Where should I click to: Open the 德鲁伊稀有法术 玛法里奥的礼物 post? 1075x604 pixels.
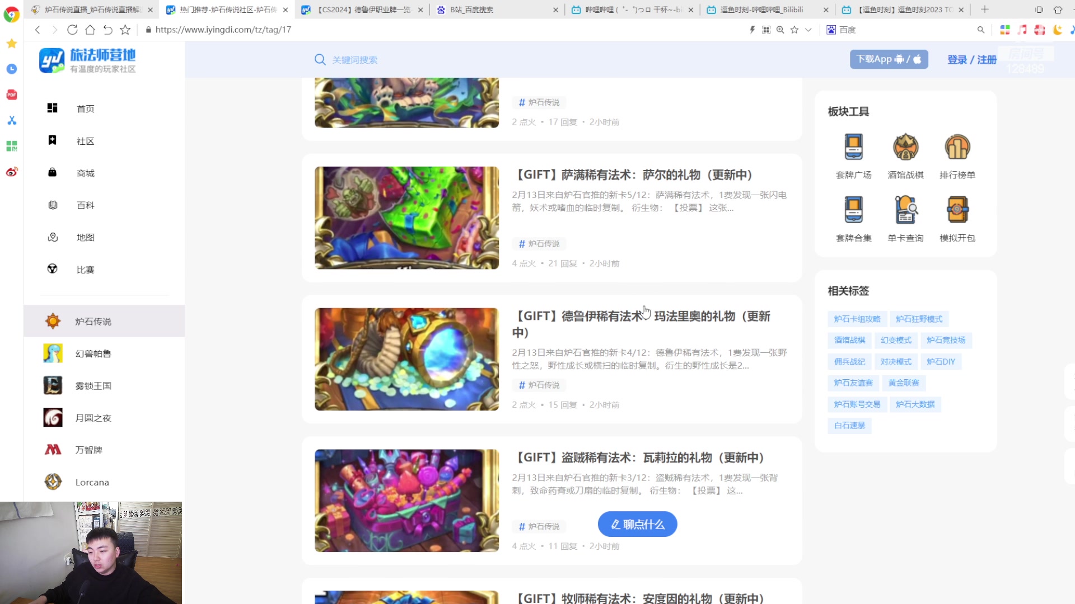[642, 324]
